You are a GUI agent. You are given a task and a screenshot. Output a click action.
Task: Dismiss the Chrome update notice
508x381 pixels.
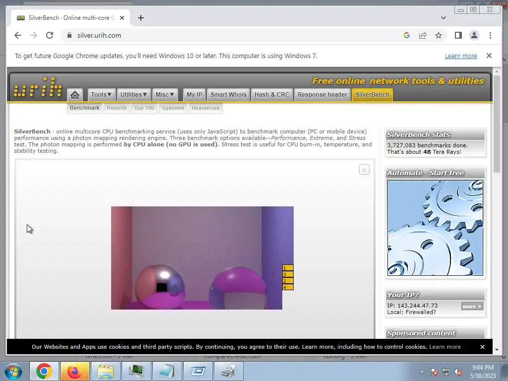pos(489,56)
